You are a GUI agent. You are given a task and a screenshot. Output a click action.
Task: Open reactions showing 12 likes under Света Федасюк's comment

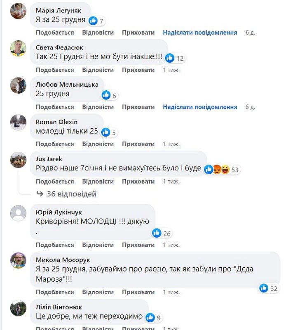click(x=169, y=58)
